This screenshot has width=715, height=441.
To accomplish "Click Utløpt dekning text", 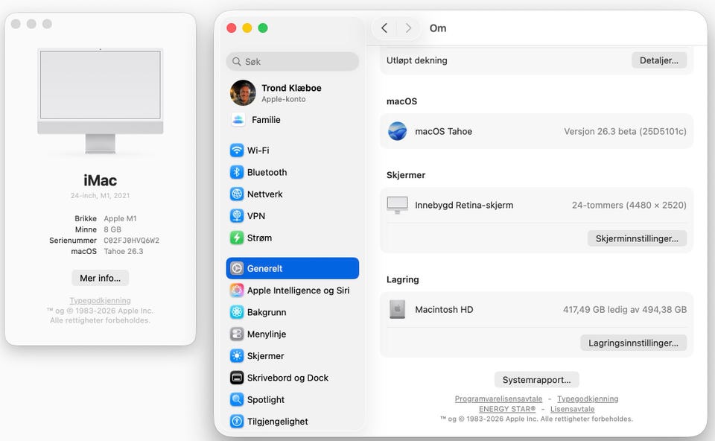I will click(417, 60).
